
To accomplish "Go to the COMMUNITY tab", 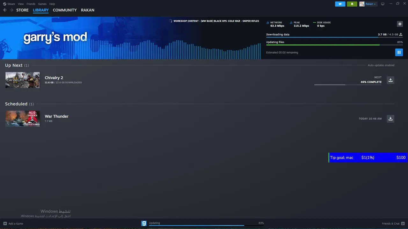I will coord(65,10).
